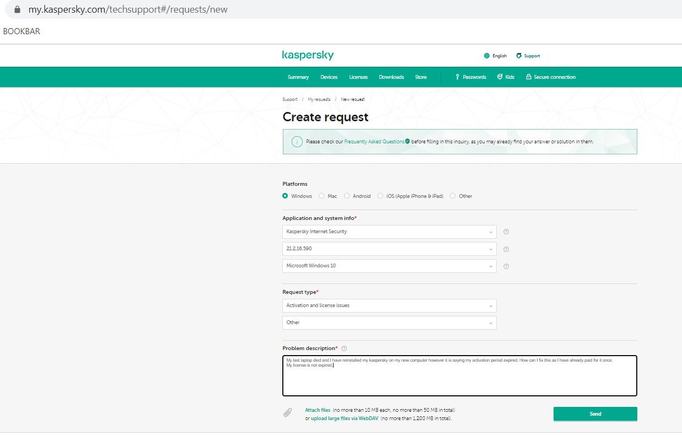The image size is (682, 435).
Task: Open the Licenses tab
Action: [x=358, y=77]
